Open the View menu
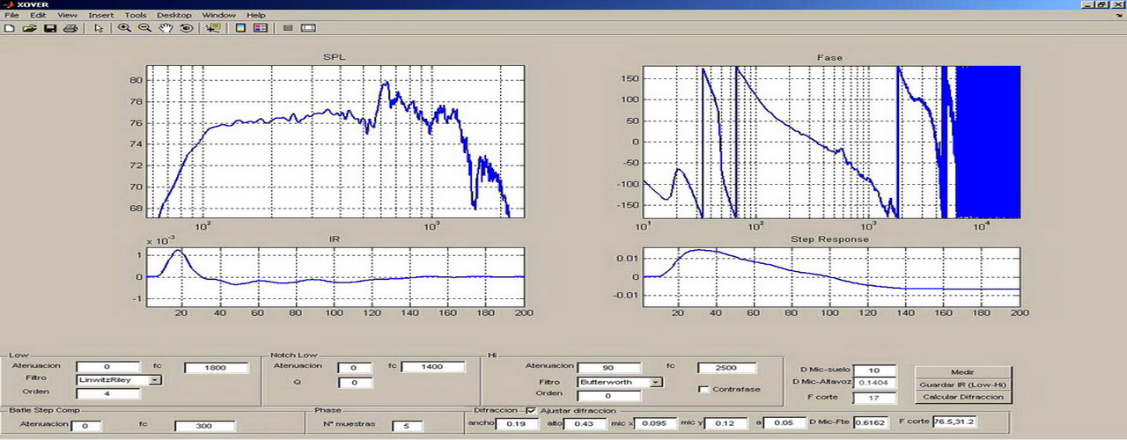Viewport: 1127px width, 440px height. tap(67, 15)
